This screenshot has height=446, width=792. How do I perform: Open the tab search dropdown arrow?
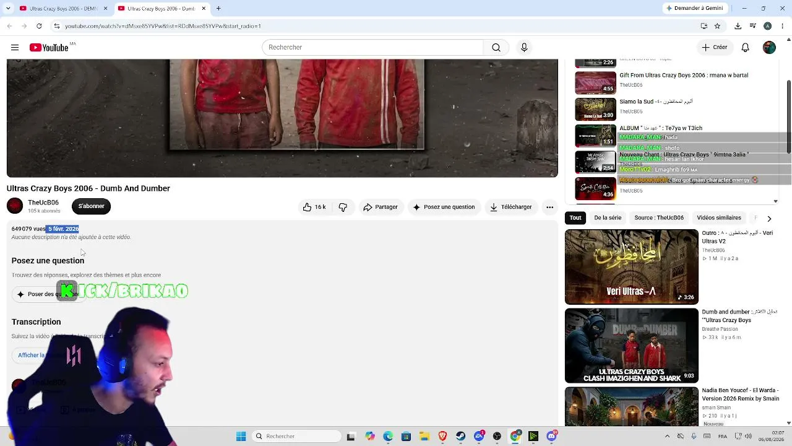pyautogui.click(x=9, y=8)
